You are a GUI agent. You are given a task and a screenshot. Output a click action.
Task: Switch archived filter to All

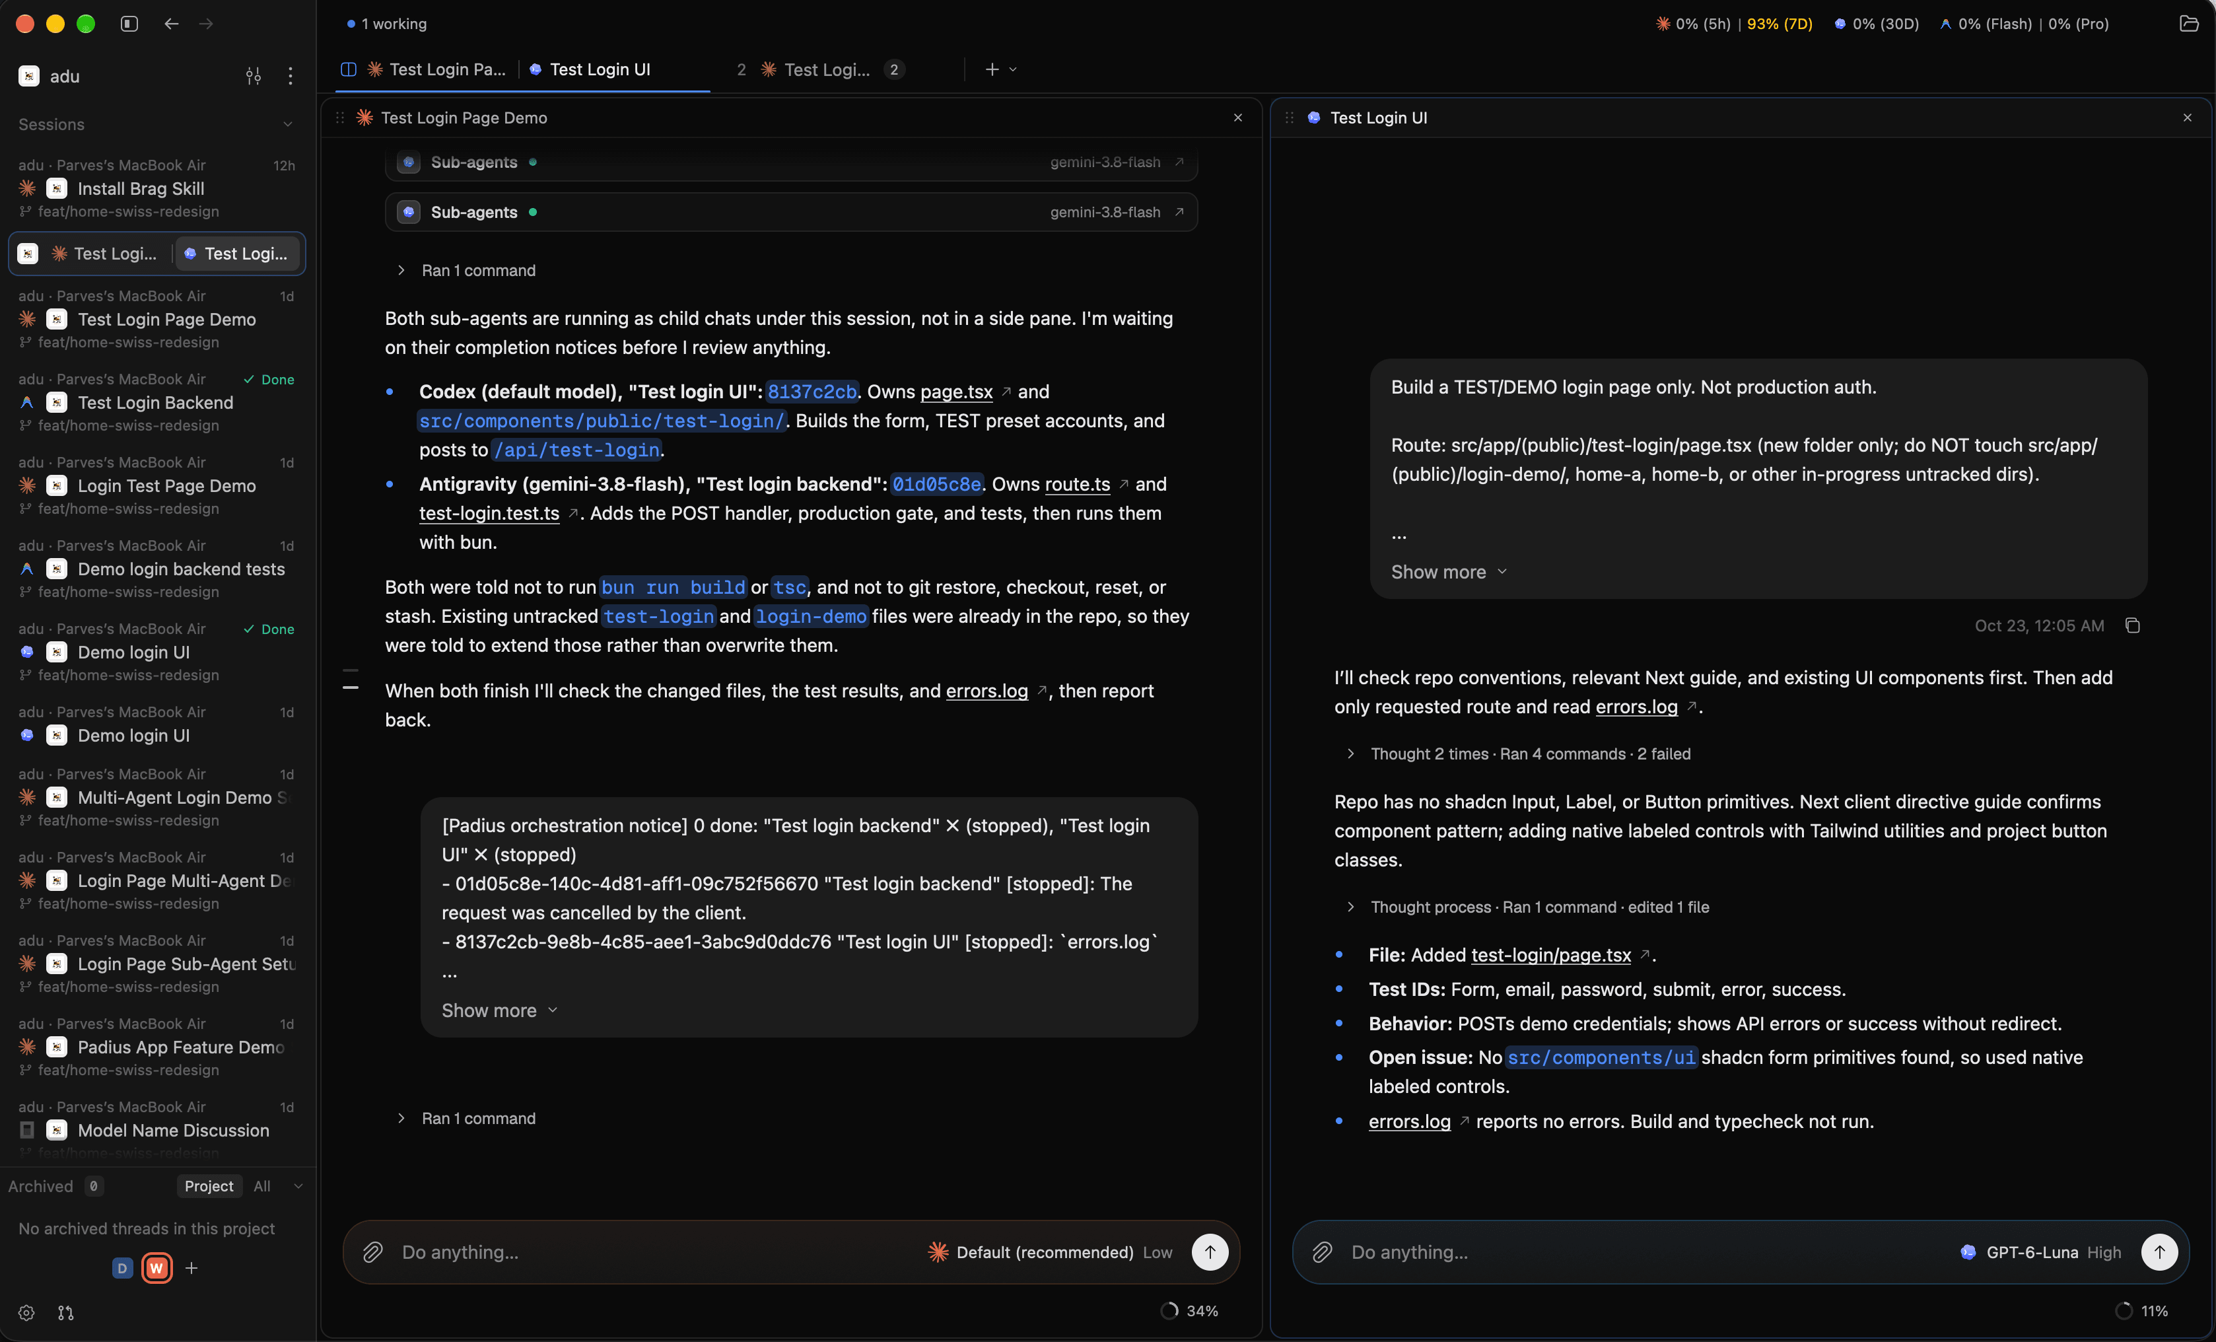point(261,1186)
